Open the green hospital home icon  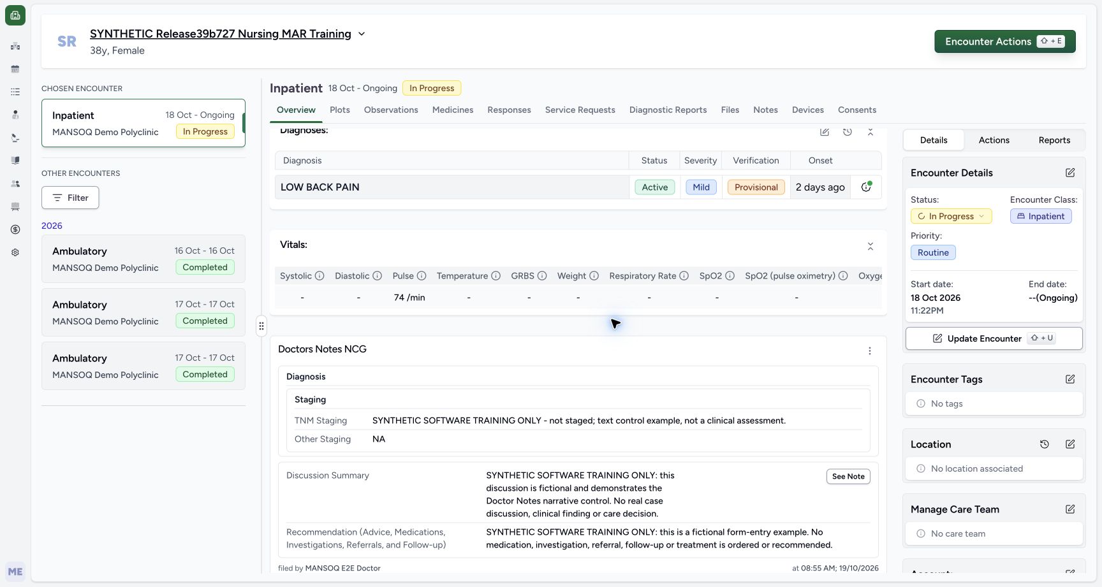coord(15,15)
